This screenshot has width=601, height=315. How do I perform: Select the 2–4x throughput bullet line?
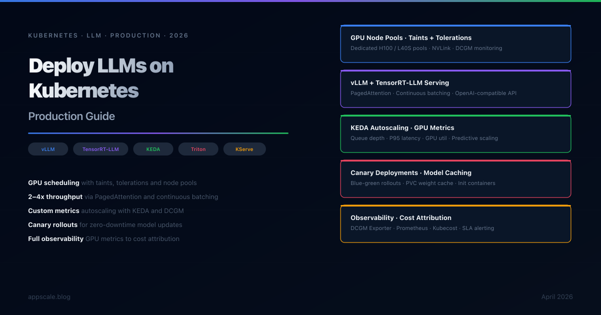click(123, 197)
